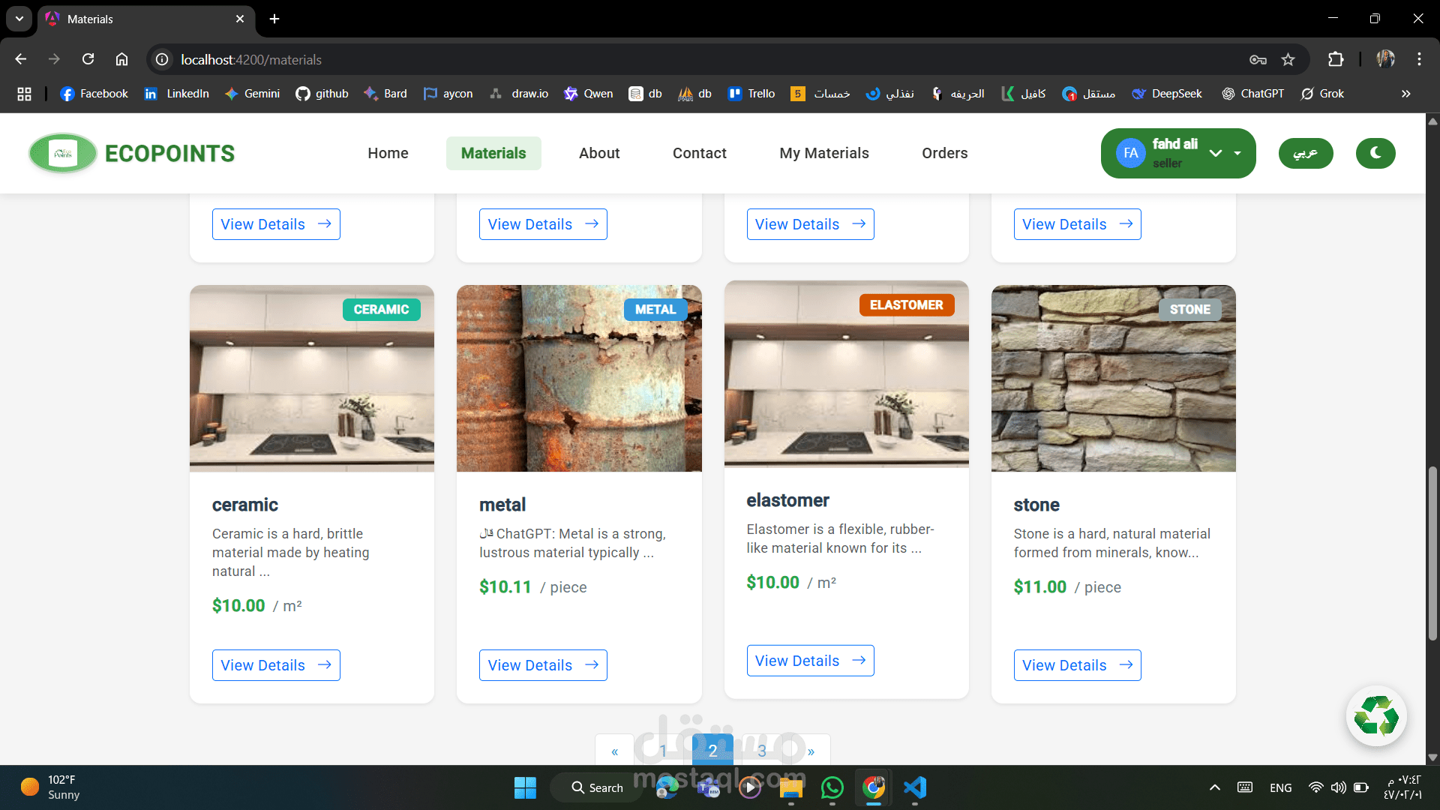Open the LinkedIn bookmark

coord(177,94)
